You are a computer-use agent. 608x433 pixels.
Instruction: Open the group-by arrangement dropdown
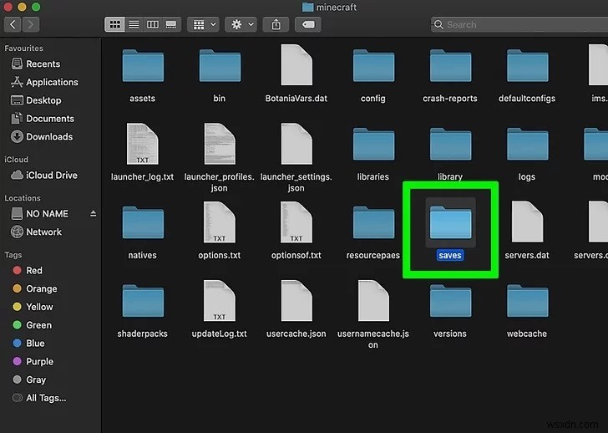(204, 25)
